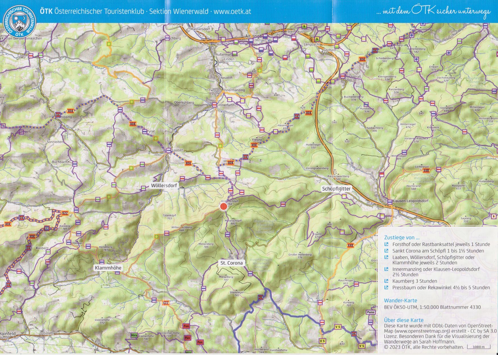Click the 1000 m scale bar
Image resolution: width=498 pixels, height=355 pixels.
coord(479,347)
